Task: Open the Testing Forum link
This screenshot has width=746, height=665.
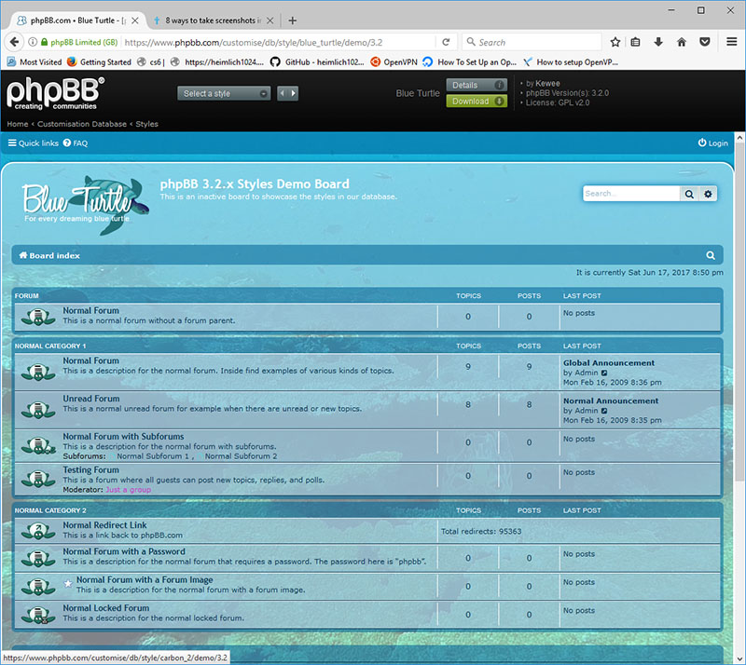Action: pyautogui.click(x=90, y=469)
